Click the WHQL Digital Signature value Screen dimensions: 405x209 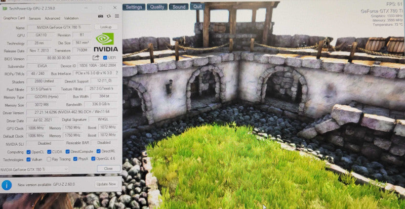pyautogui.click(x=103, y=119)
